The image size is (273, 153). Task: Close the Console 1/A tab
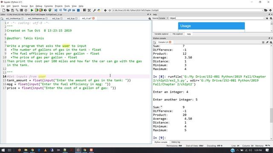coord(170,42)
